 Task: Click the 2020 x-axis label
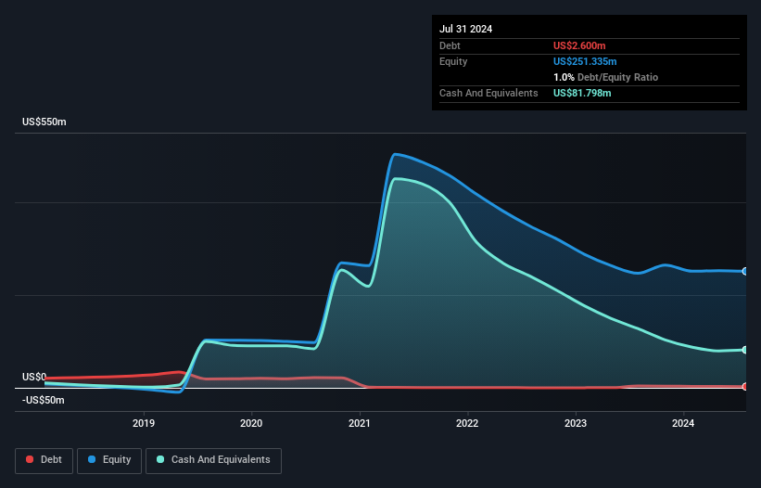251,423
